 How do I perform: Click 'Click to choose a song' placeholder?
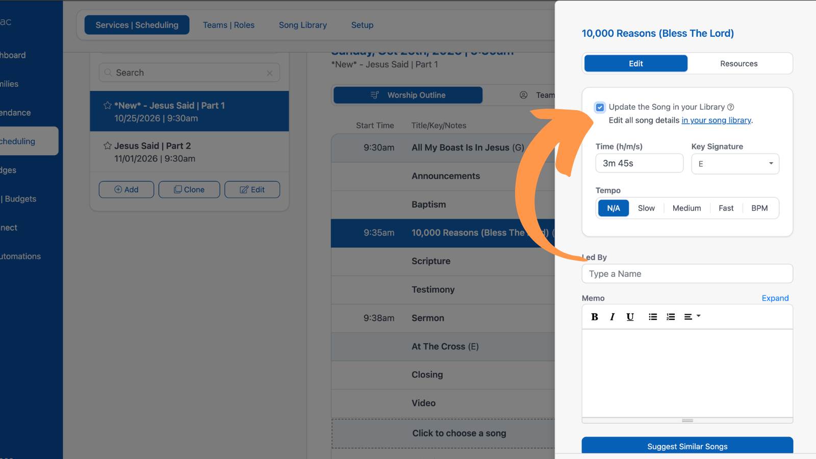click(x=443, y=433)
